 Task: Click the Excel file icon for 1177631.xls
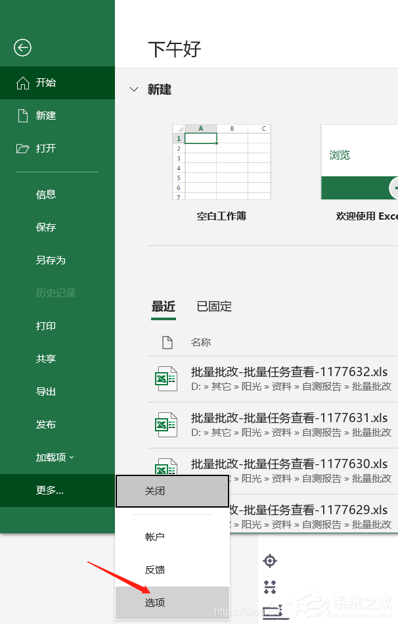coord(166,425)
